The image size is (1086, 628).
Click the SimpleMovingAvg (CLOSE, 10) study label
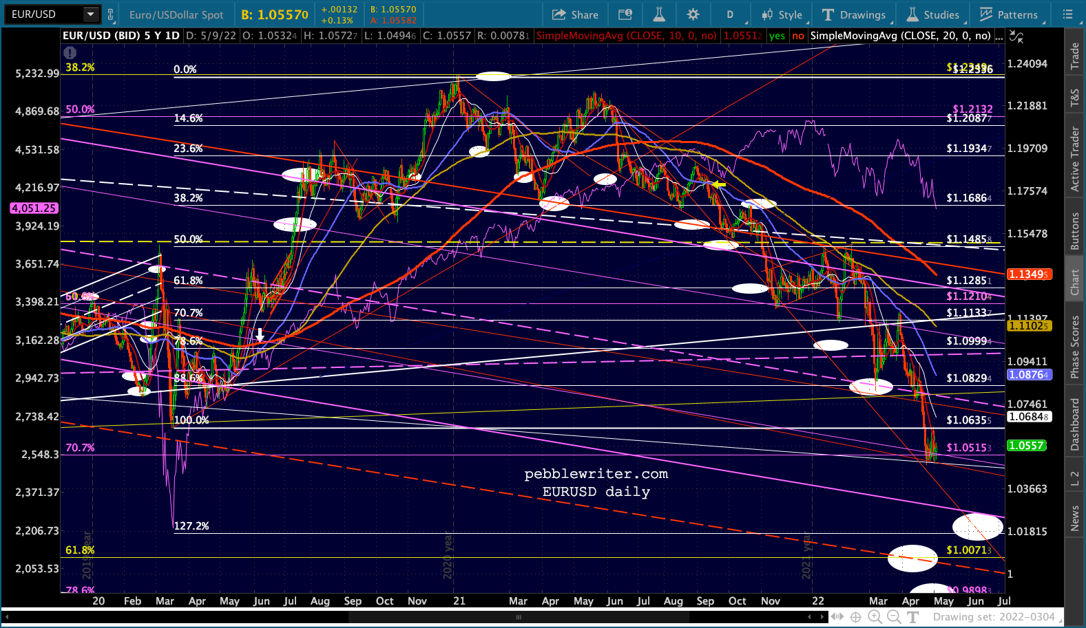[x=626, y=35]
